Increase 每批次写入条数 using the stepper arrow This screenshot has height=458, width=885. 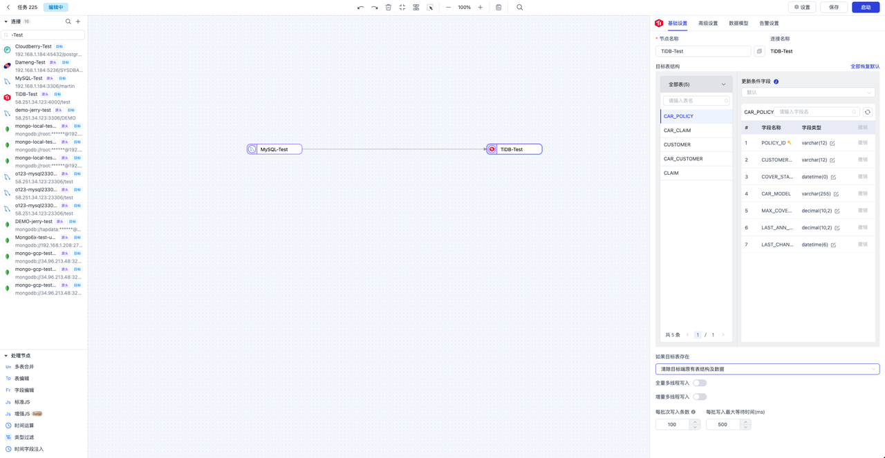click(695, 421)
